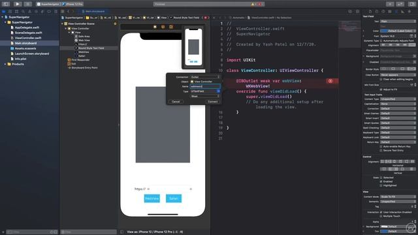The image size is (418, 235).
Task: Click Cancel in the outlet popup
Action: coord(176,102)
